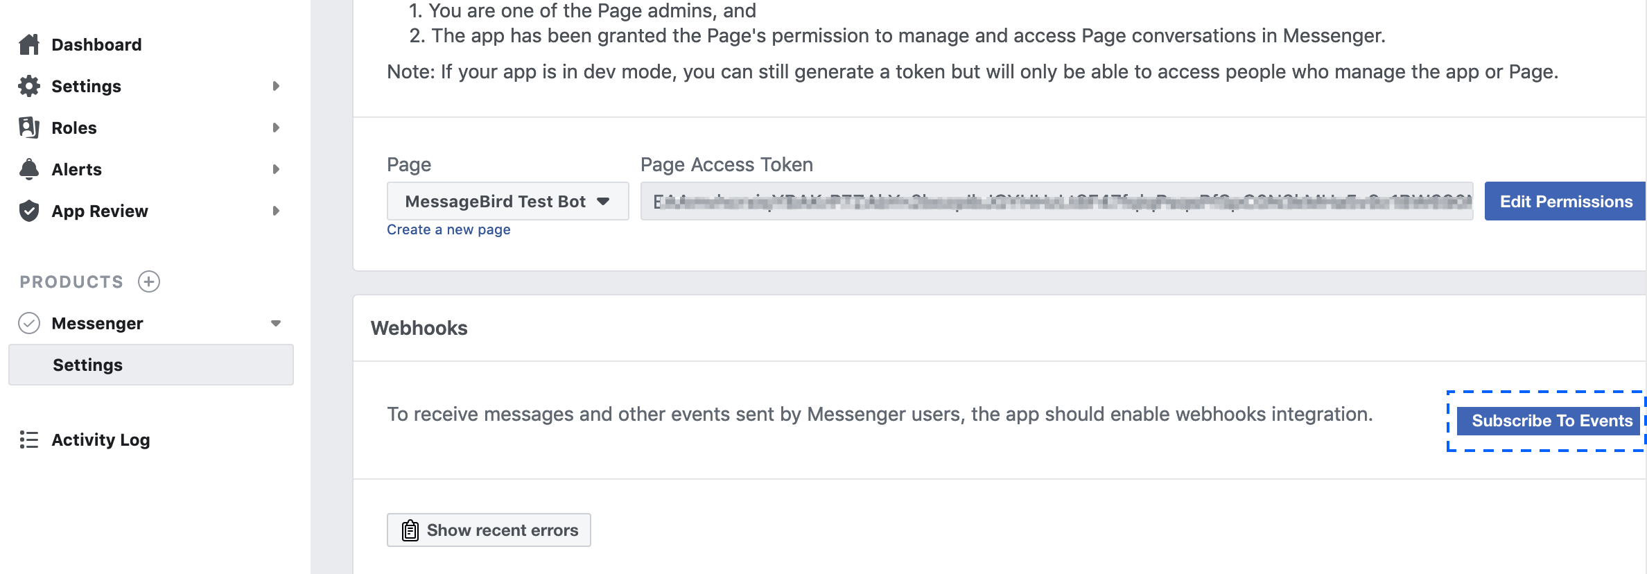Collapse the Messenger product section arrow
The image size is (1647, 574).
click(x=276, y=323)
